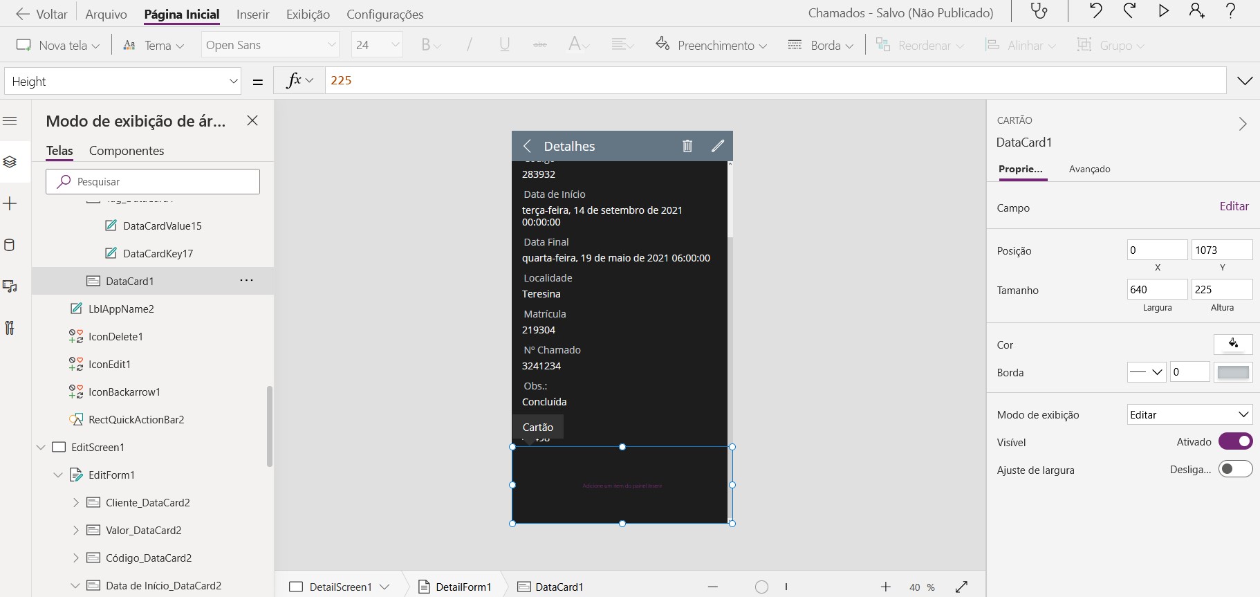This screenshot has width=1260, height=597.
Task: Open the Inserir ribbon tab
Action: [x=252, y=15]
